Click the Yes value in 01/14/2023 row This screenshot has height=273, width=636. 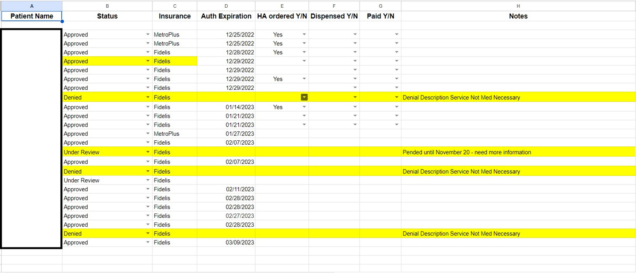pyautogui.click(x=278, y=107)
